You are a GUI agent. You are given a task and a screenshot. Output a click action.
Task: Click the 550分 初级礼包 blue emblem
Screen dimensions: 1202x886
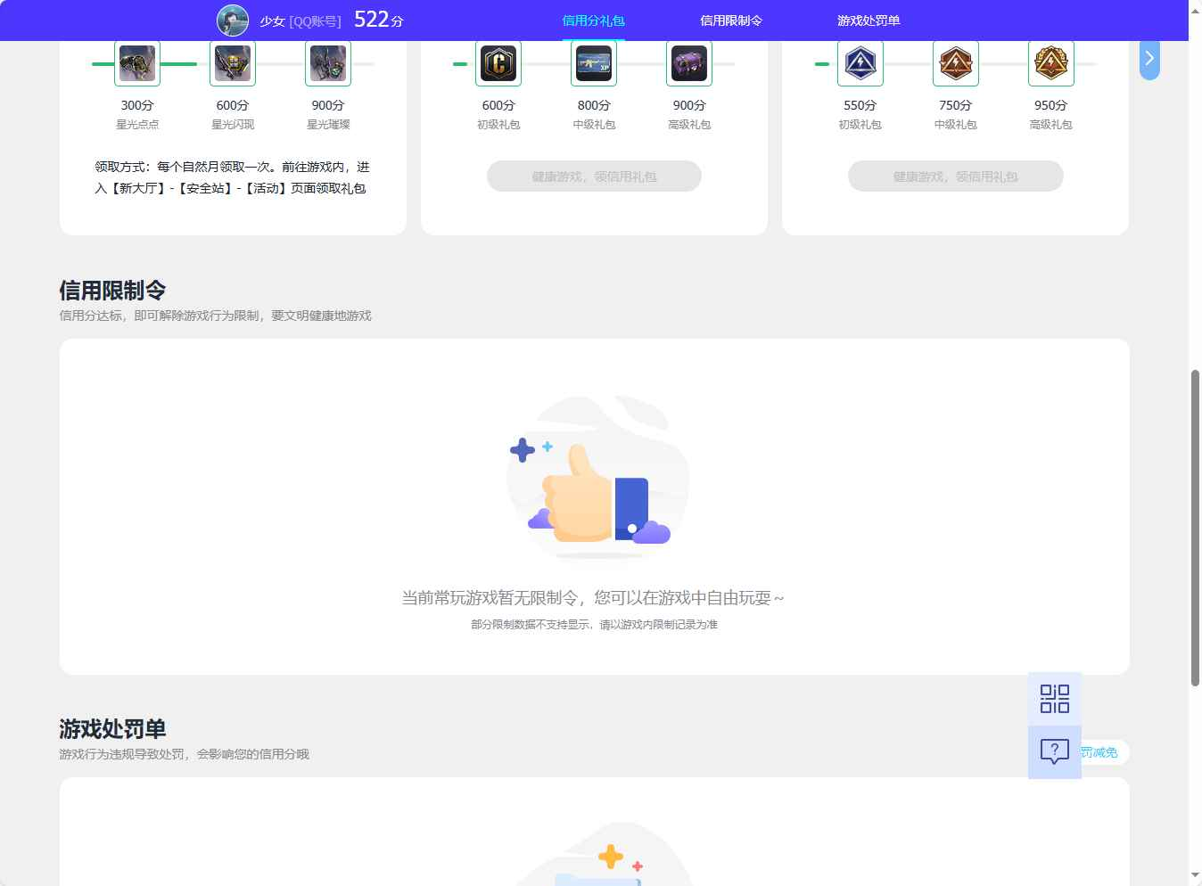point(860,63)
